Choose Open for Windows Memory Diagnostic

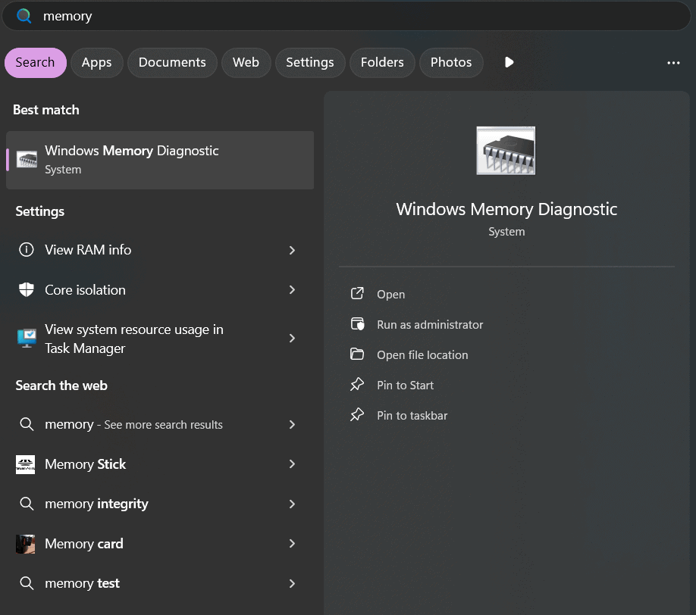coord(390,295)
